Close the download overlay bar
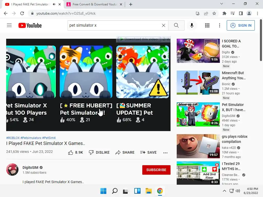Image resolution: width=263 pixels, height=197 pixels. [168, 39]
